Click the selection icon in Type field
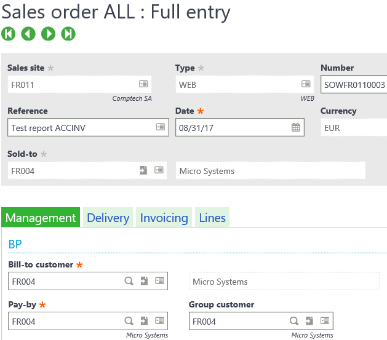Image resolution: width=387 pixels, height=340 pixels. click(306, 84)
